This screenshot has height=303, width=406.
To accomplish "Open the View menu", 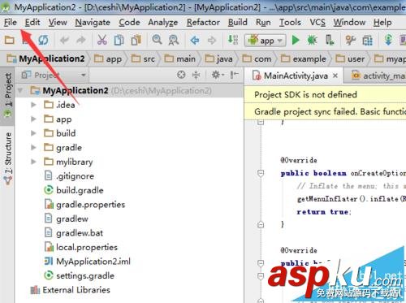I will (58, 22).
